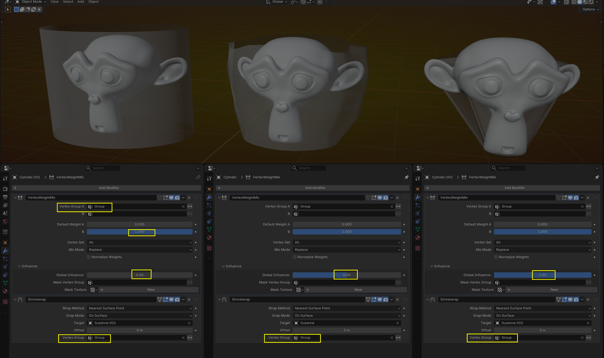Screen dimensions: 604x358
Task: Open Output properties tab in Cylinder.001 panel
Action: pos(5,197)
